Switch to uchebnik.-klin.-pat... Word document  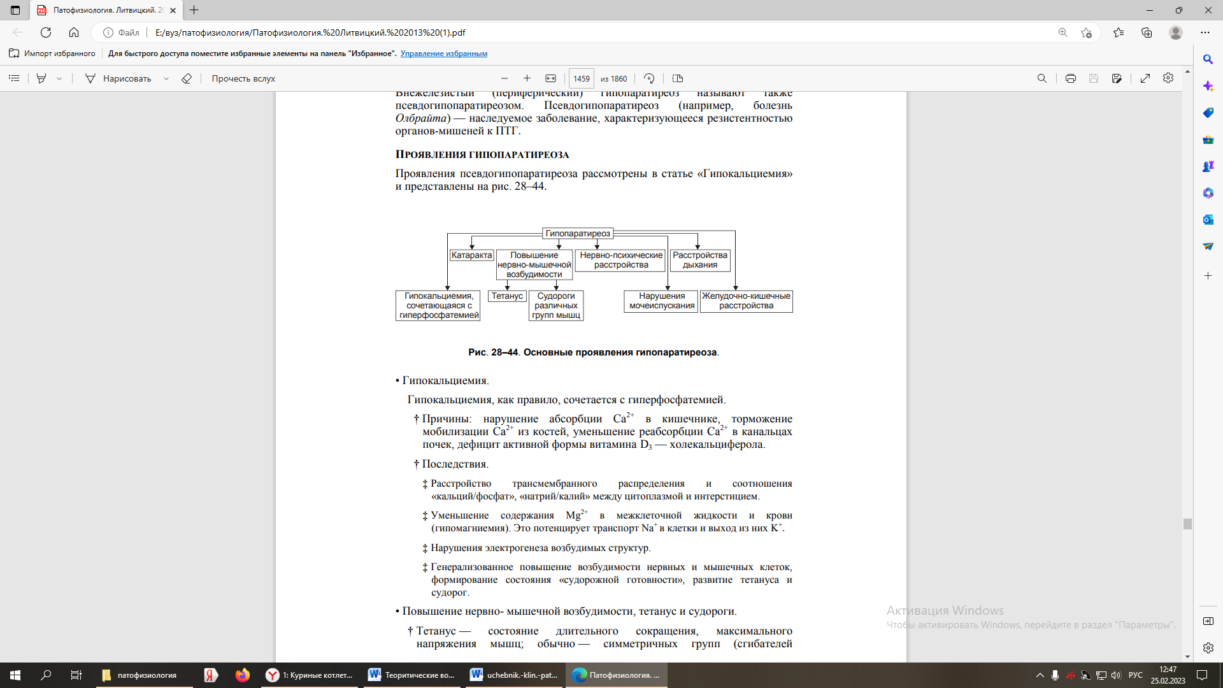pos(514,675)
